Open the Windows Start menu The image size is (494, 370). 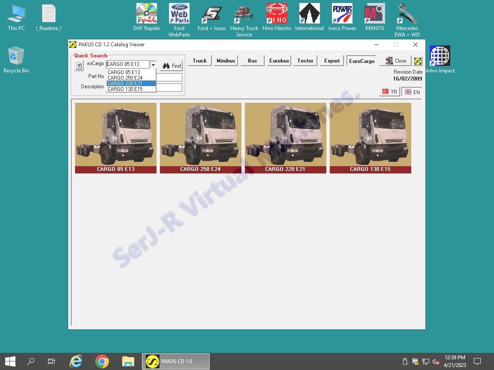tap(10, 361)
